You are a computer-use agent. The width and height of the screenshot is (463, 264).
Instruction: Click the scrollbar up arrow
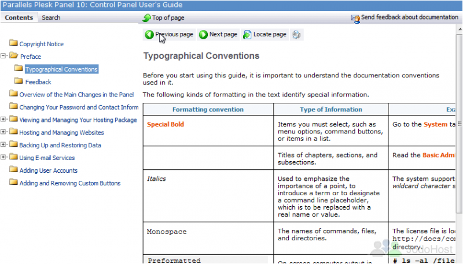460,29
